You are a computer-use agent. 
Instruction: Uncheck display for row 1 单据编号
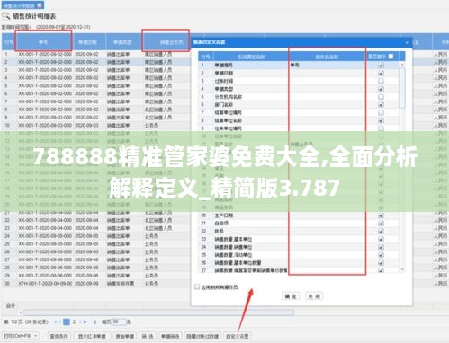point(381,65)
